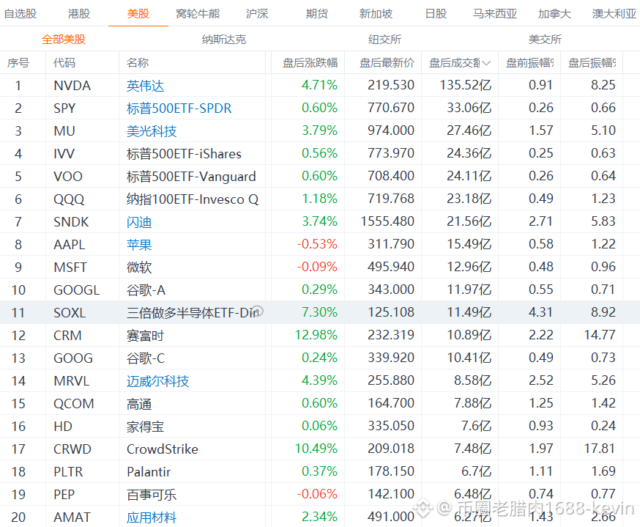The height and width of the screenshot is (527, 640).
Task: Select the AAPL ticker code
Action: [70, 245]
